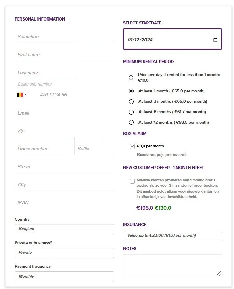
Task: Open the Insurance value dropdown
Action: [172, 235]
